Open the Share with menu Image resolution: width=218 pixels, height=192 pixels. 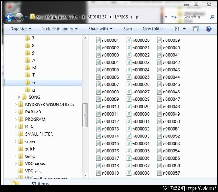(x=100, y=29)
